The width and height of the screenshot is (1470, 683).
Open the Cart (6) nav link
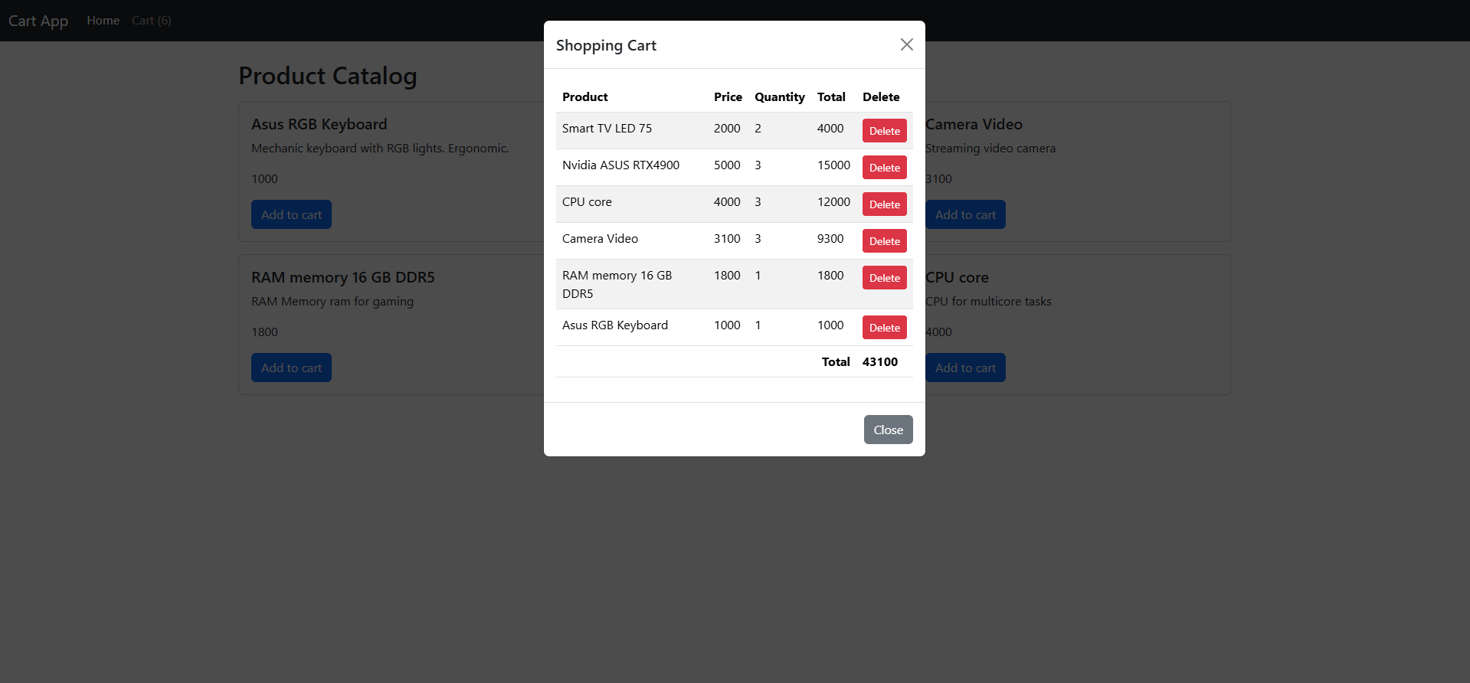click(x=151, y=21)
